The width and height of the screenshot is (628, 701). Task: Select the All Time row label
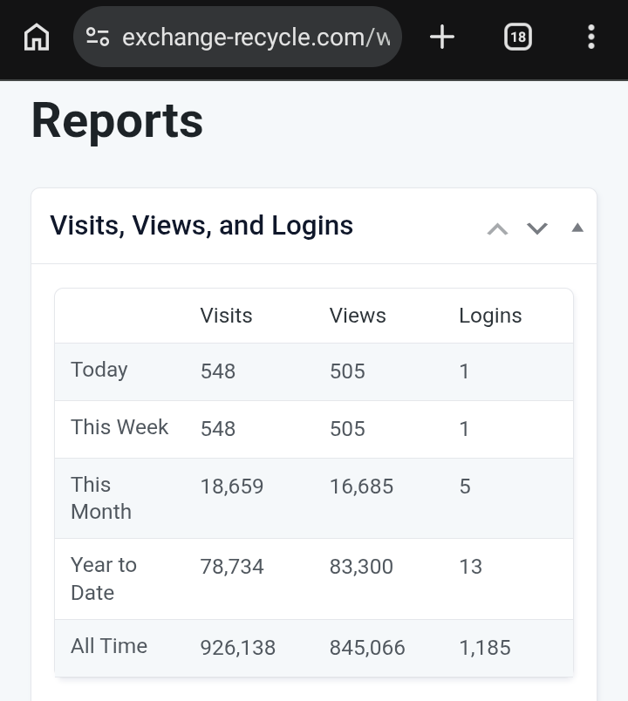point(109,646)
